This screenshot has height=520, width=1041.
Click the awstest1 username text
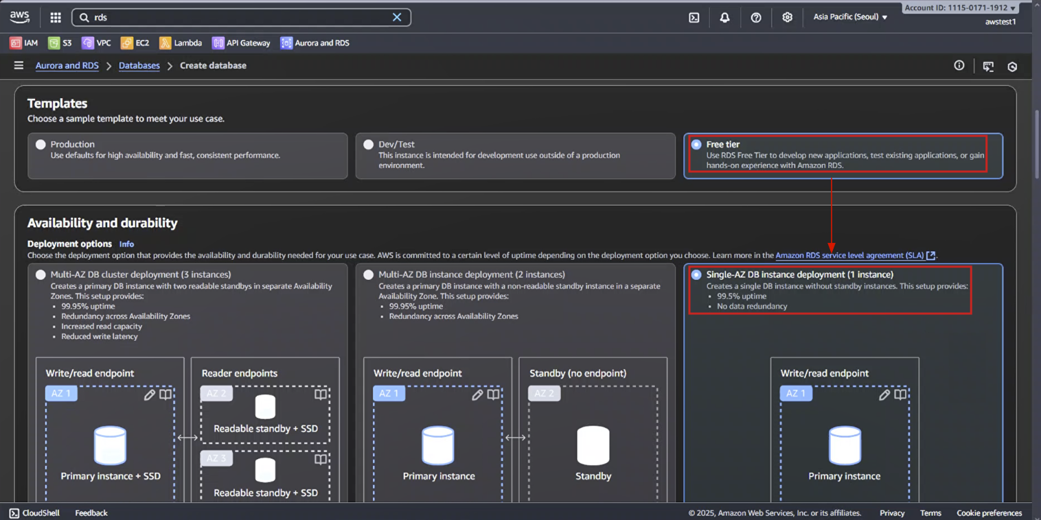coord(1000,22)
